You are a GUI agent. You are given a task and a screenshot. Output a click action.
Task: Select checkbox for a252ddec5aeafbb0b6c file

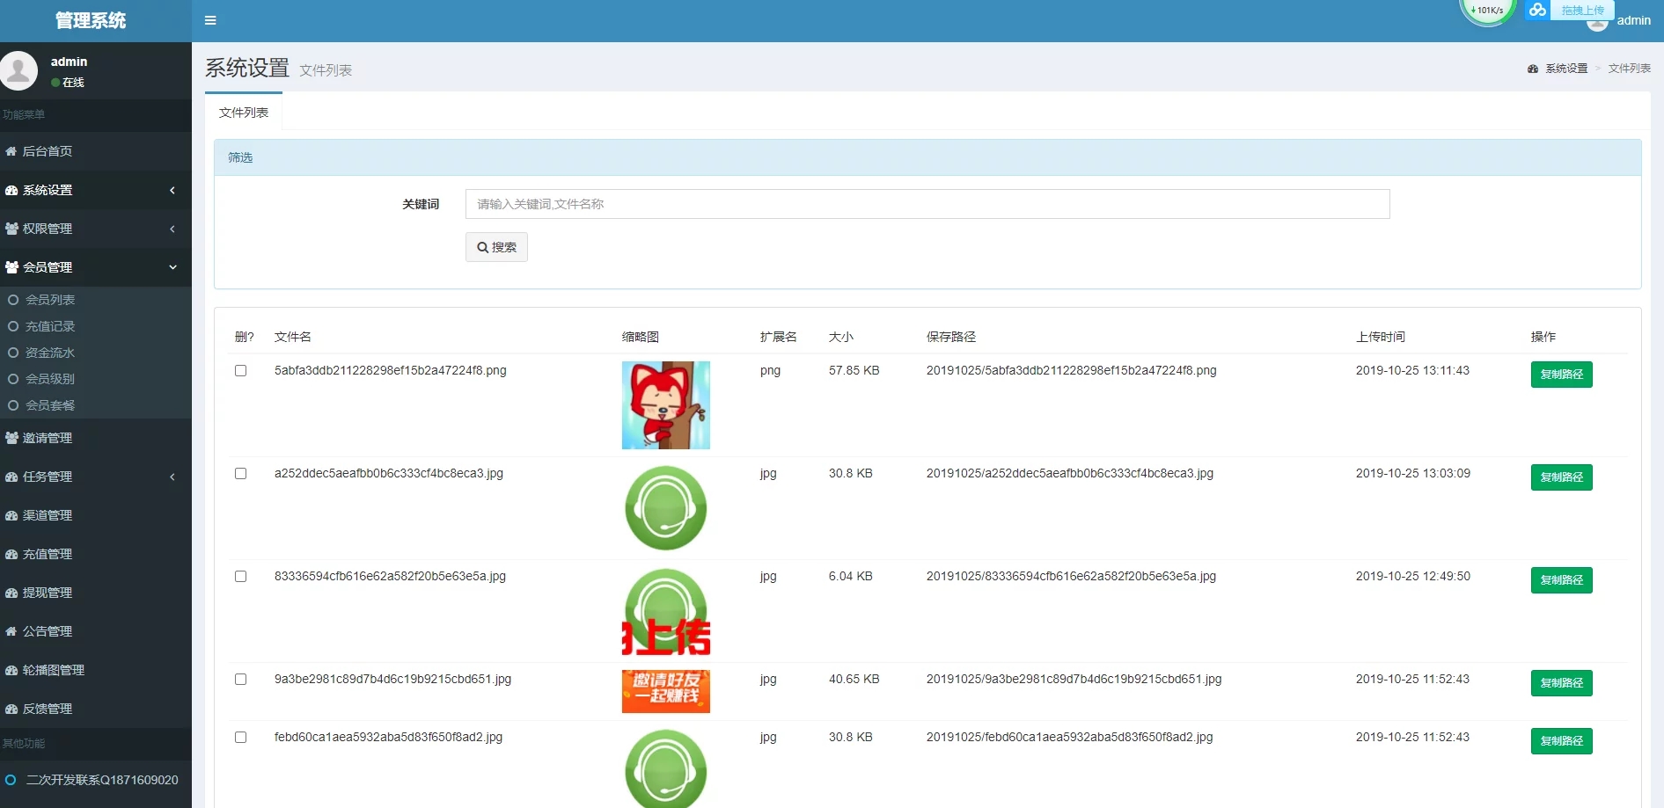point(240,474)
